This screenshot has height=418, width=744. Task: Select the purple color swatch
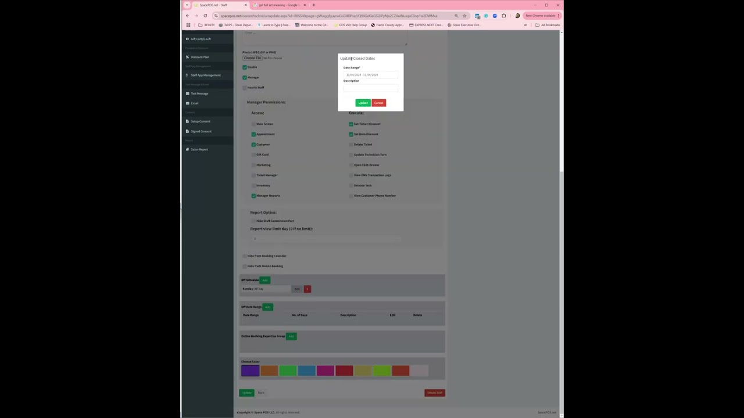(x=251, y=370)
